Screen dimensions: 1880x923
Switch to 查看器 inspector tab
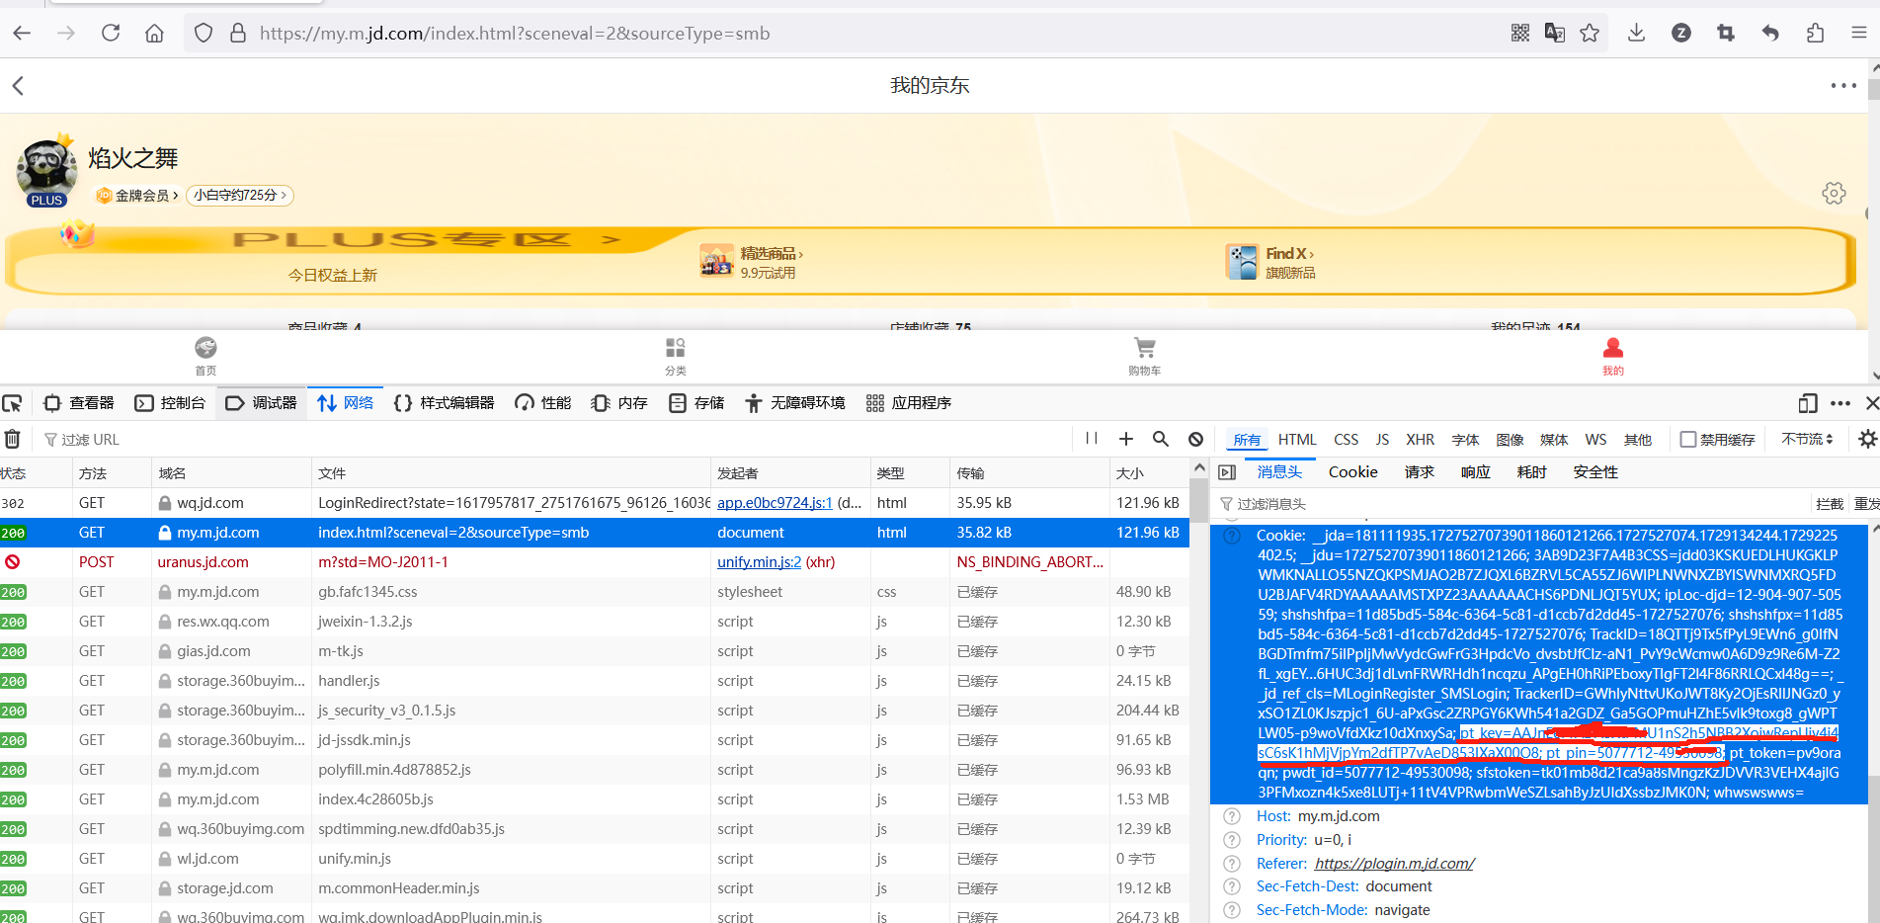click(x=79, y=403)
